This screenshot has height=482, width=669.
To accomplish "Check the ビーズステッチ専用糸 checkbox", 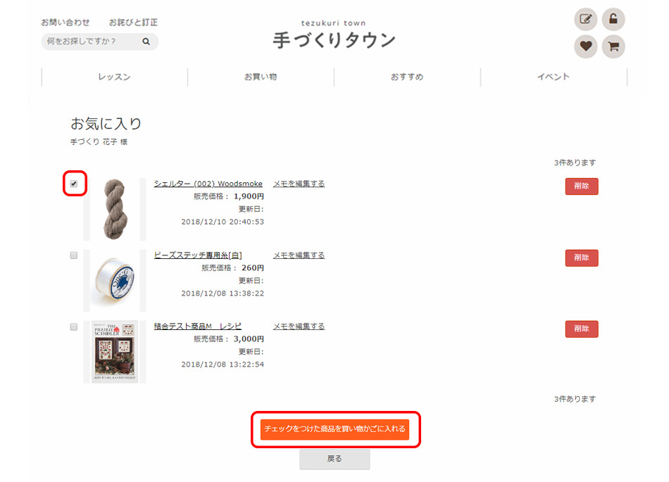I will (x=74, y=255).
